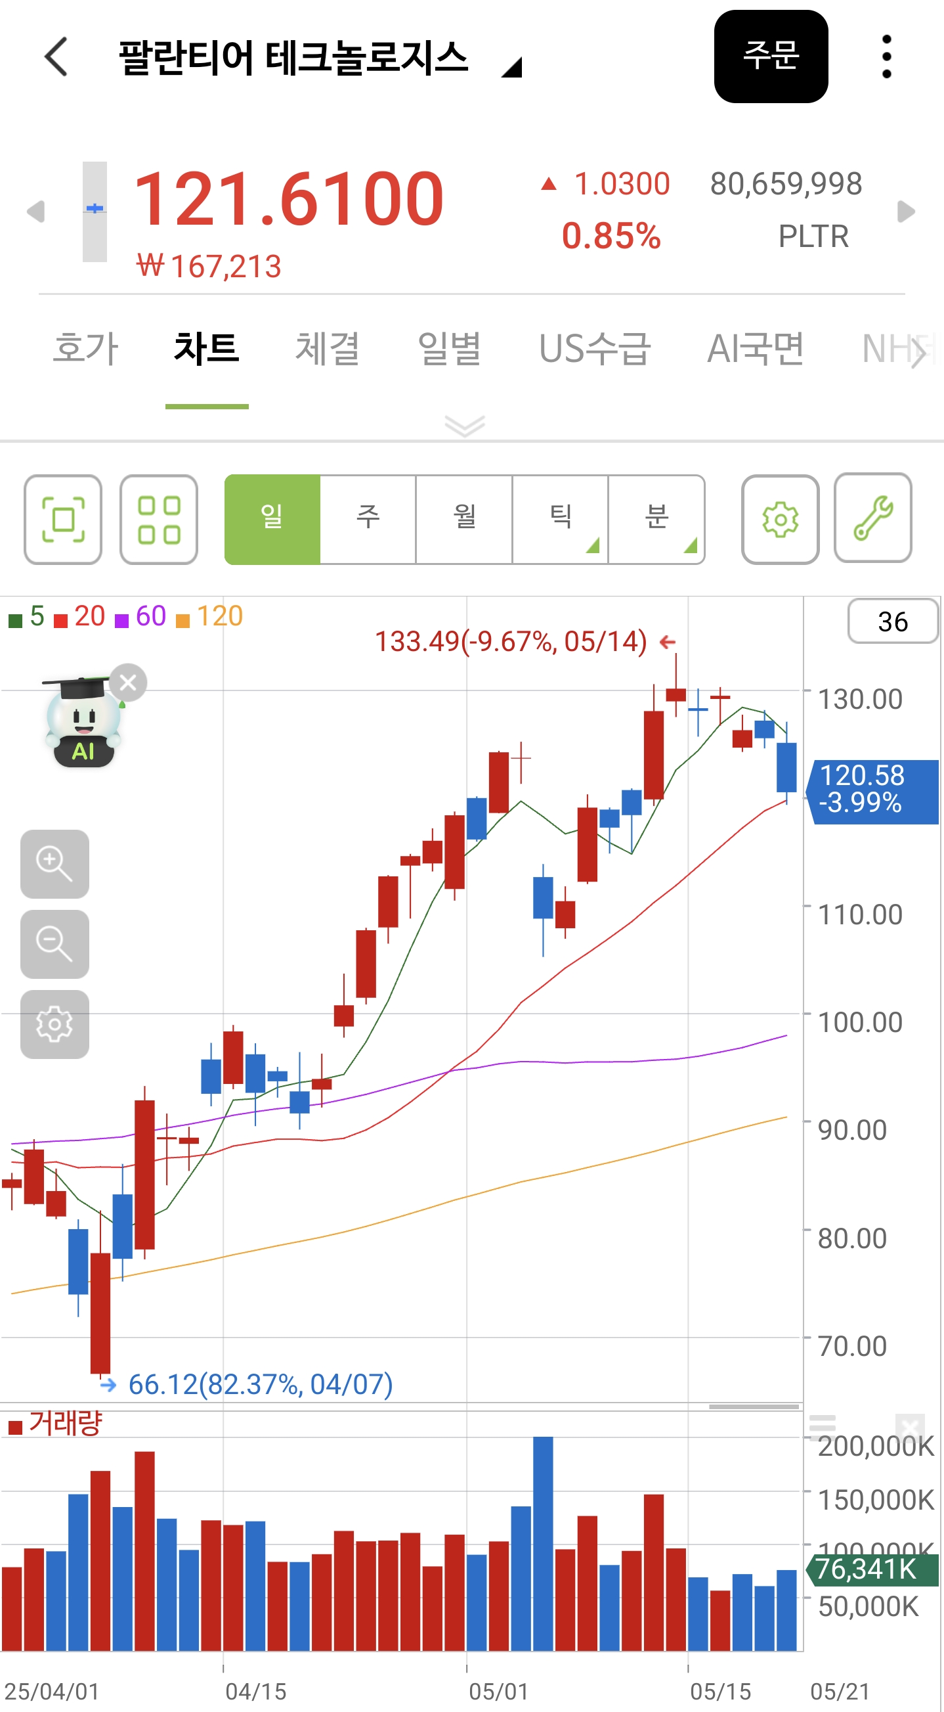Zoom in the chart with magnifier plus
Screen dimensions: 944x1712
click(x=54, y=864)
